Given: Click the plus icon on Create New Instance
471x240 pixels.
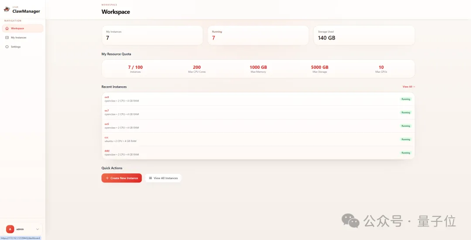Looking at the screenshot, I should pyautogui.click(x=107, y=178).
